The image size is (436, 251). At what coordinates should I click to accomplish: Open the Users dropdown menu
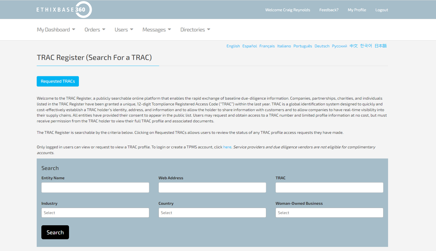[x=124, y=30]
